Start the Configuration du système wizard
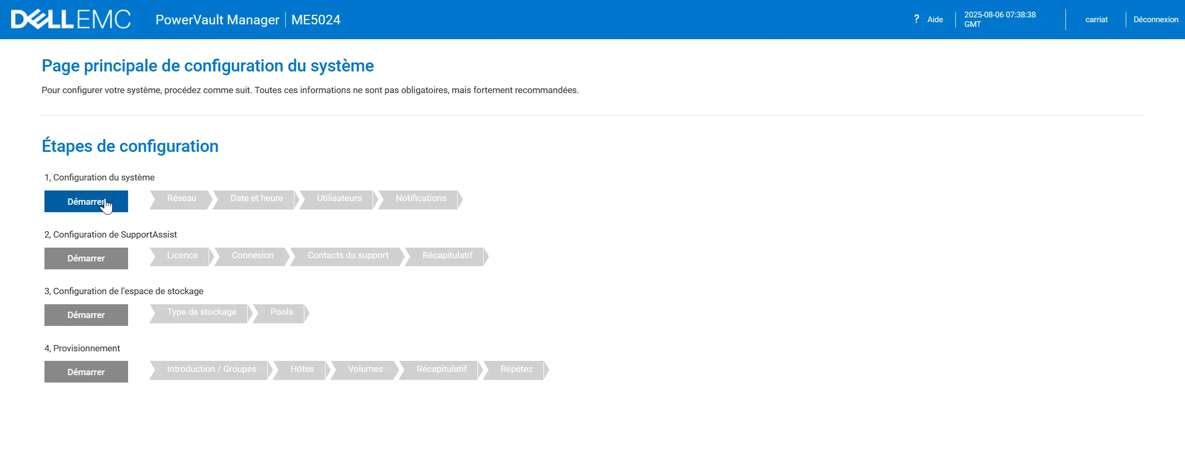The width and height of the screenshot is (1185, 454). (86, 202)
